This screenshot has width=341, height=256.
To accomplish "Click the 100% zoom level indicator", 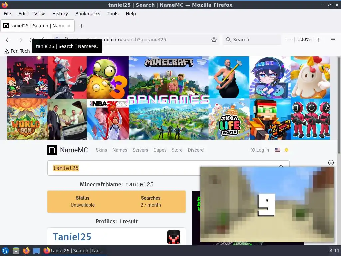I will click(x=304, y=40).
